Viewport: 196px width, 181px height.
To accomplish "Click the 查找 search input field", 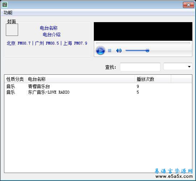I will pos(140,67).
